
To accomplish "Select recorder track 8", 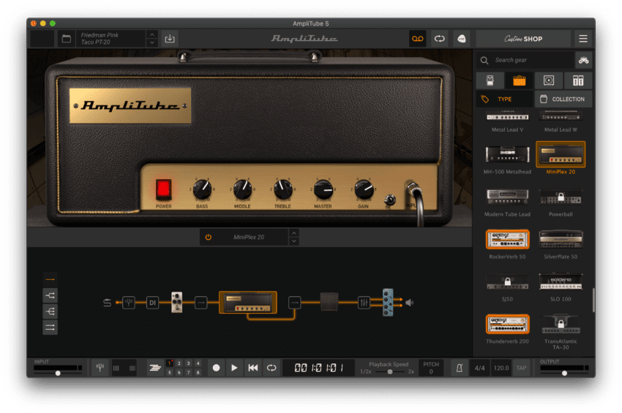I will [198, 373].
